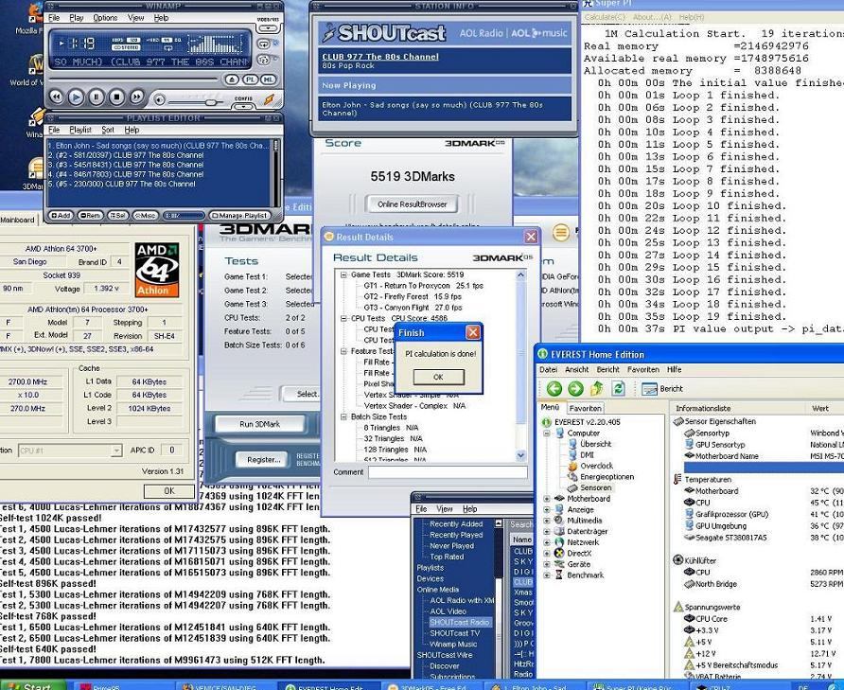
Task: Click Online ResultBrowser button
Action: [x=412, y=204]
